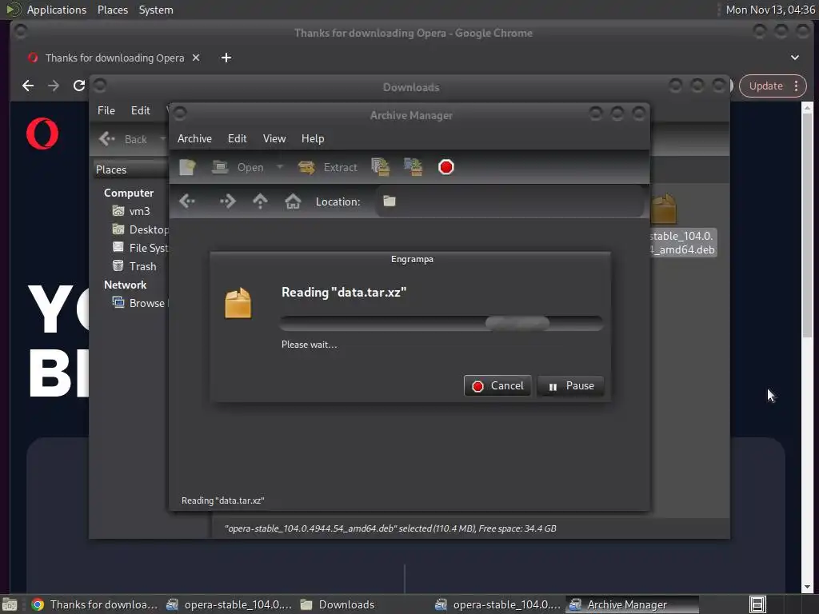This screenshot has height=614, width=819.
Task: Open Trash in Places sidebar
Action: pos(134,266)
